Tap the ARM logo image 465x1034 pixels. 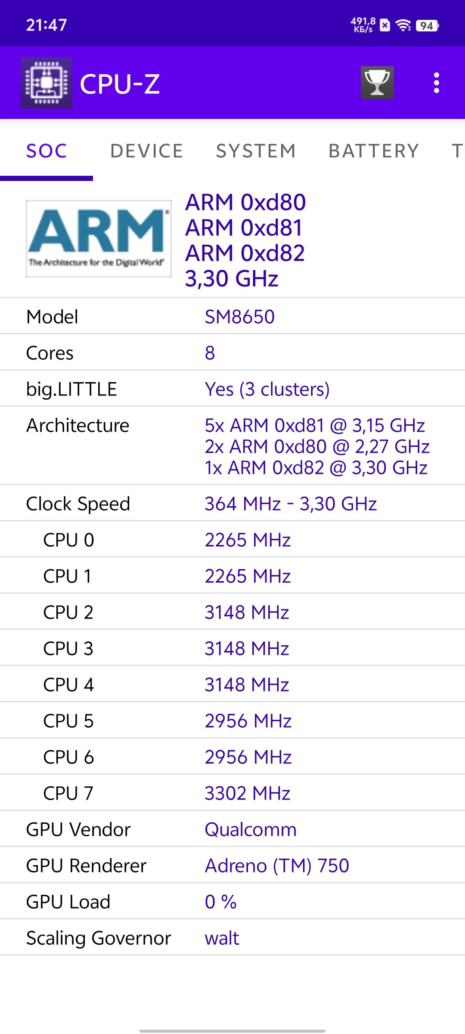click(99, 238)
